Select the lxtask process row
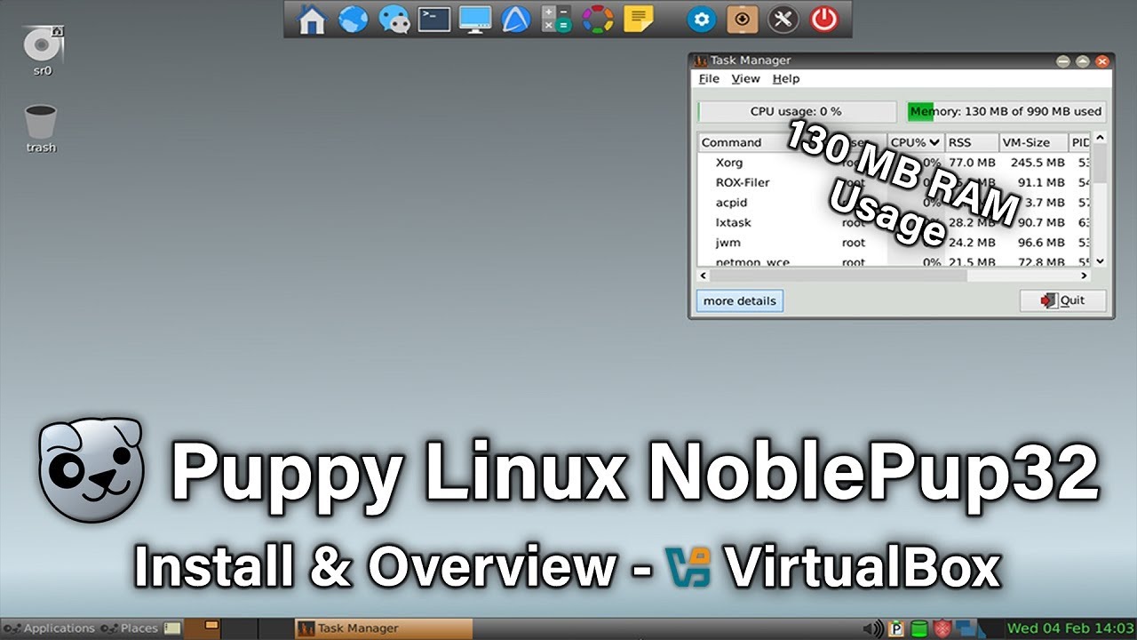Viewport: 1137px width, 640px height. coord(894,222)
